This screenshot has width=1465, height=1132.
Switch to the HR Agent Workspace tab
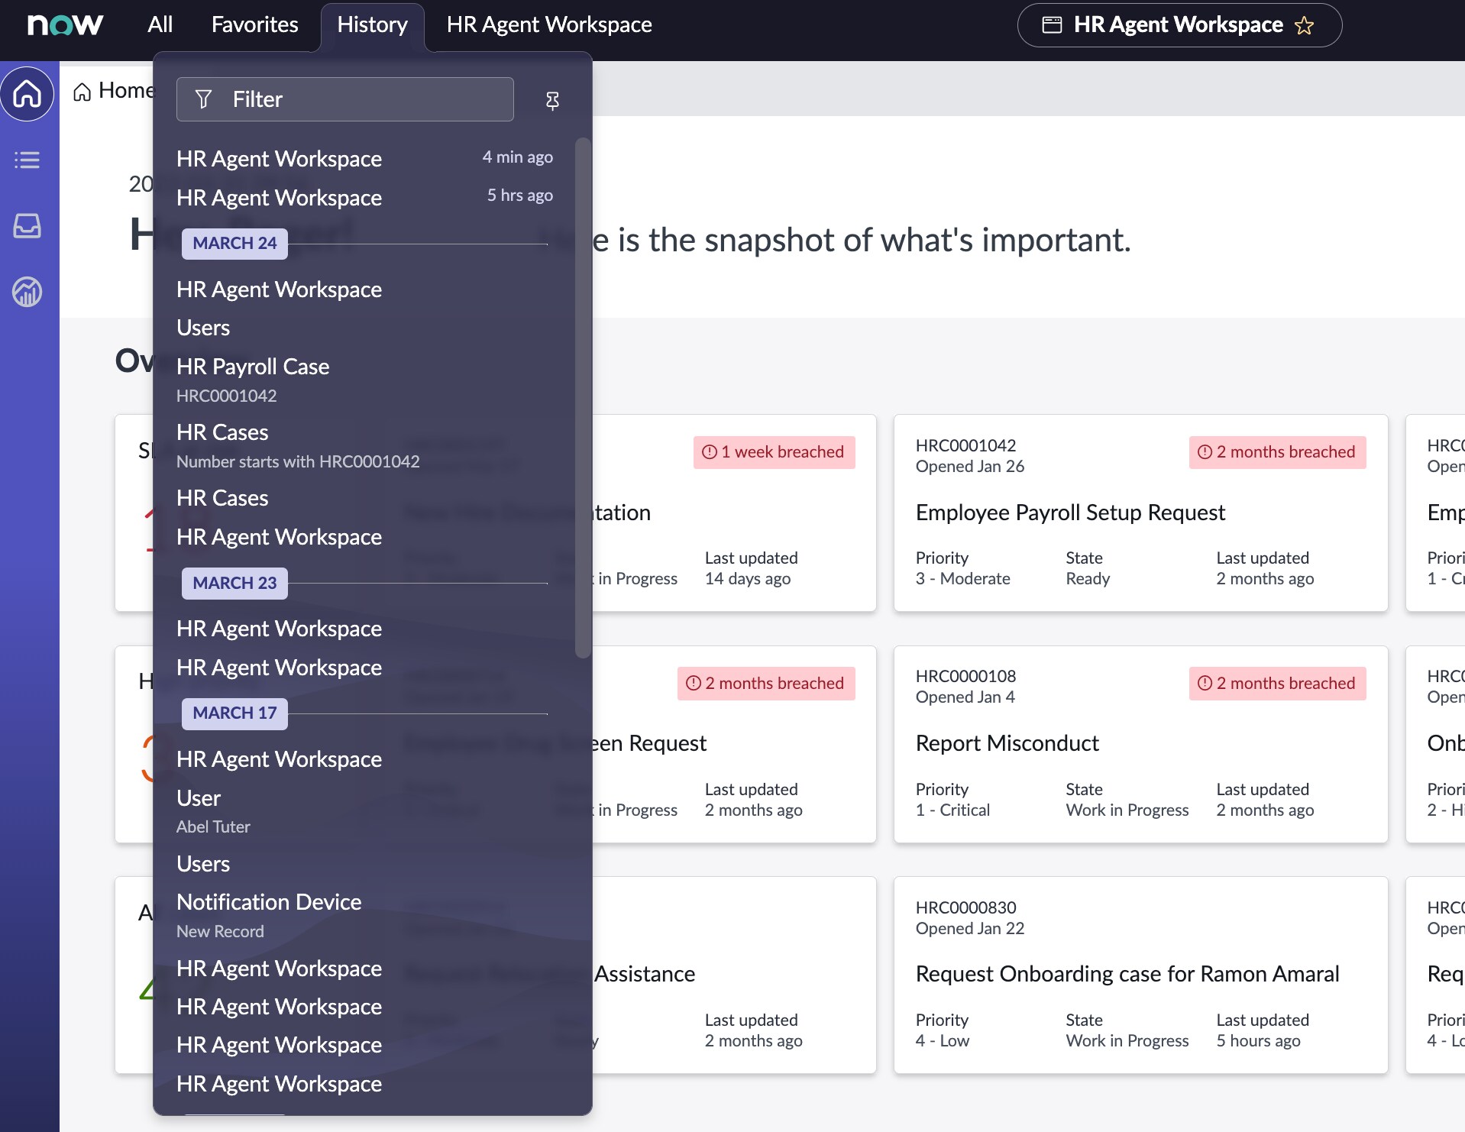pyautogui.click(x=548, y=24)
